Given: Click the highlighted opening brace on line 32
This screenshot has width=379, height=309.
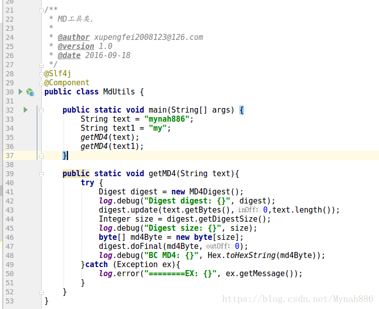Looking at the screenshot, I should [241, 110].
